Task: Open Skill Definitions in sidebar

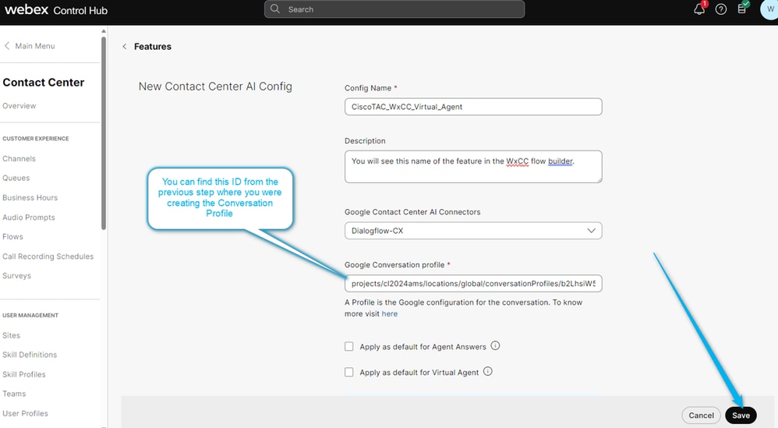Action: [x=30, y=355]
